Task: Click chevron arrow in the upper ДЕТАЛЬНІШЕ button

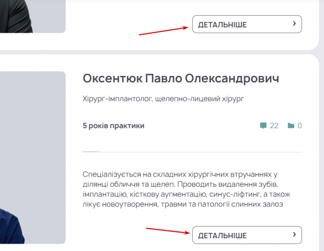Action: [x=295, y=24]
